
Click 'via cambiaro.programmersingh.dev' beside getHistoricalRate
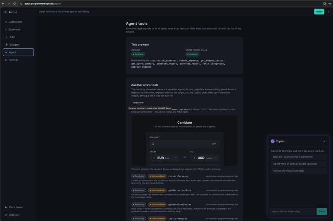click(222, 190)
